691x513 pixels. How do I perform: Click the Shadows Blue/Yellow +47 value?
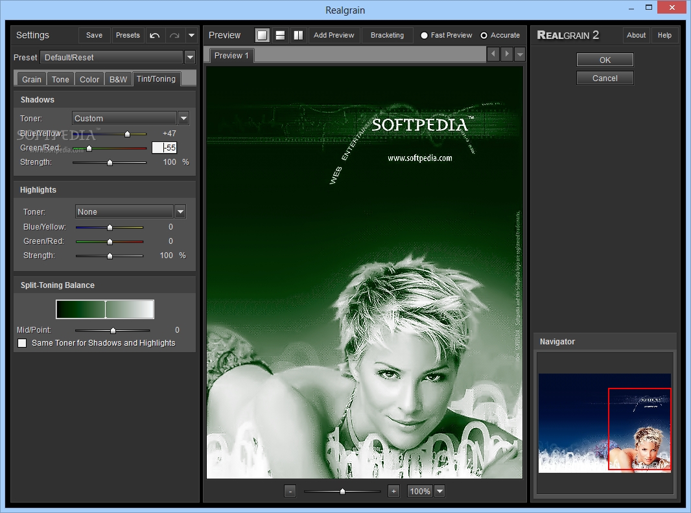point(169,133)
